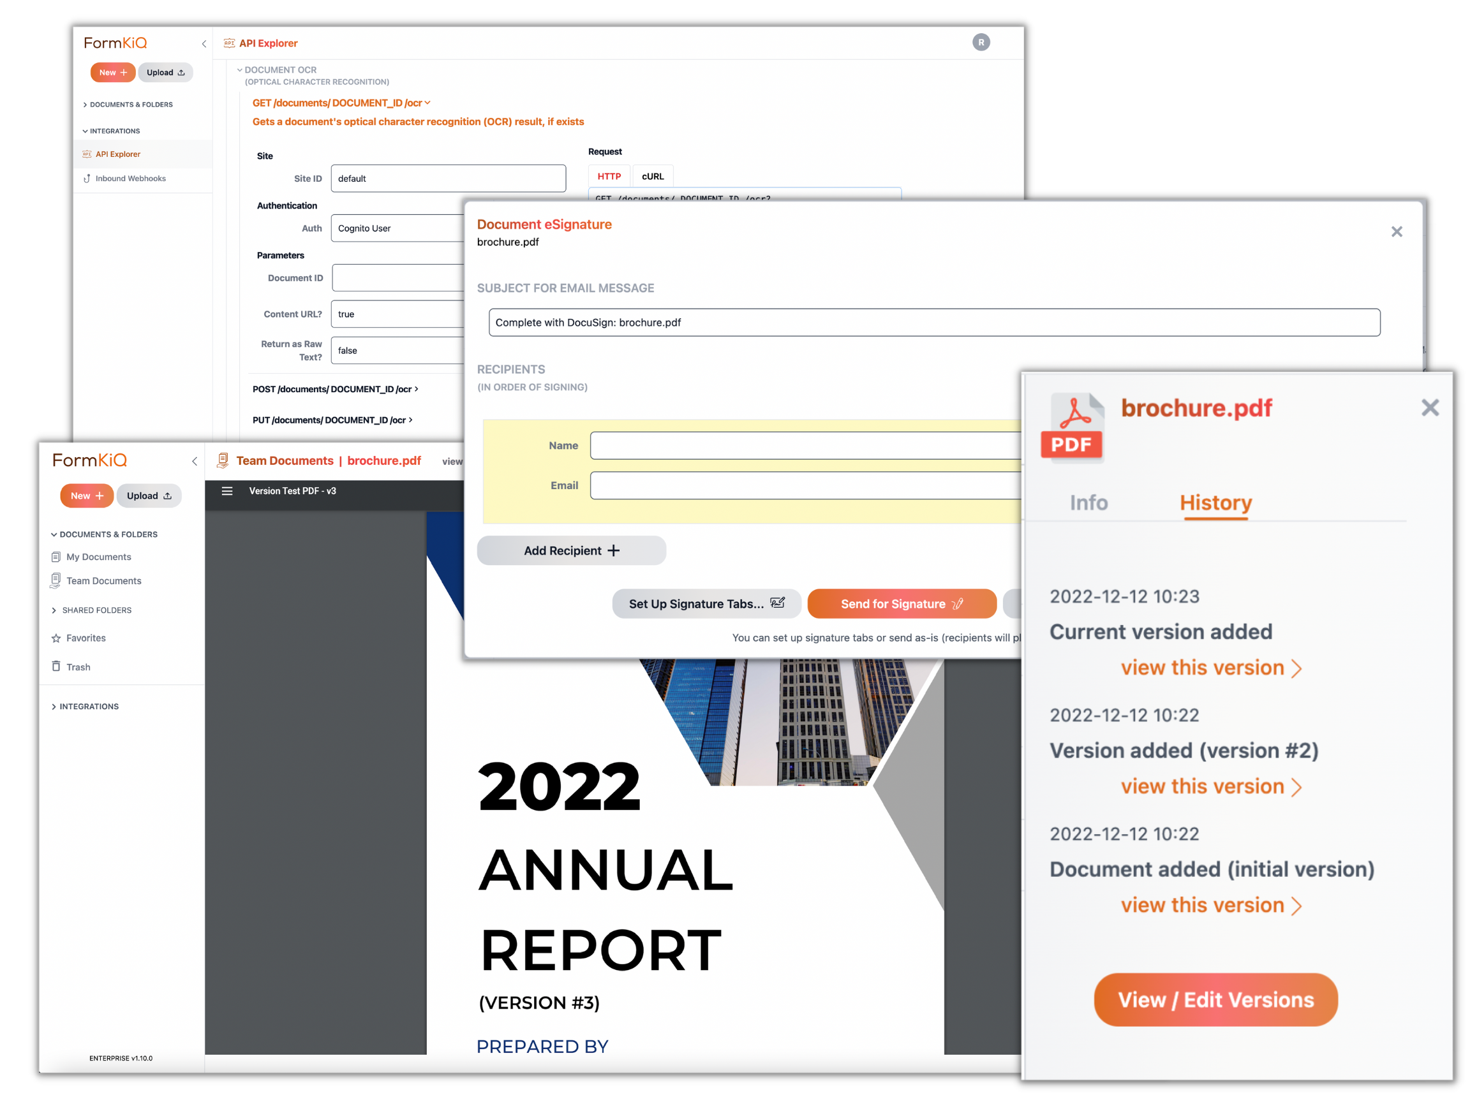Image resolution: width=1470 pixels, height=1102 pixels.
Task: Click the Send for Signature orange button
Action: click(x=902, y=604)
